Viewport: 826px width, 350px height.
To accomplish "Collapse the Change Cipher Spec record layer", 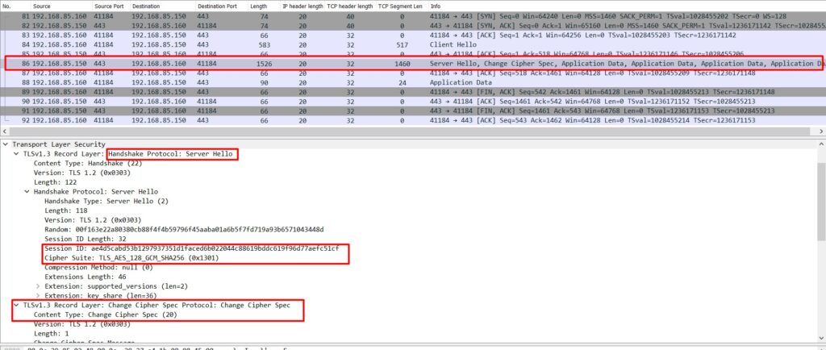I will click(x=16, y=306).
